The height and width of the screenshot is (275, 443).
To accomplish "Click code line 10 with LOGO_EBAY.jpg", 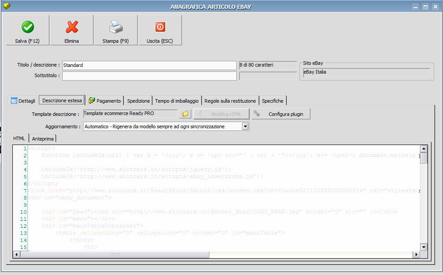I will (x=219, y=212).
